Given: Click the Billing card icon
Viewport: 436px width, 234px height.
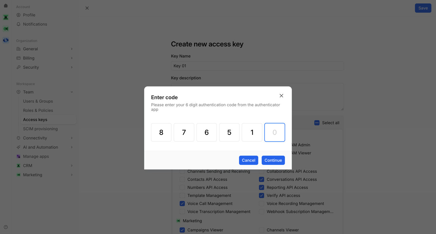Looking at the screenshot, I should [18, 58].
